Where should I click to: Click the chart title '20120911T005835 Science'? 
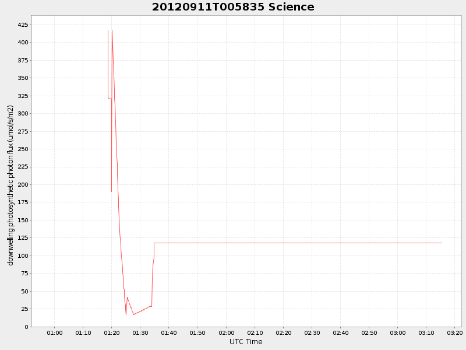coord(233,7)
